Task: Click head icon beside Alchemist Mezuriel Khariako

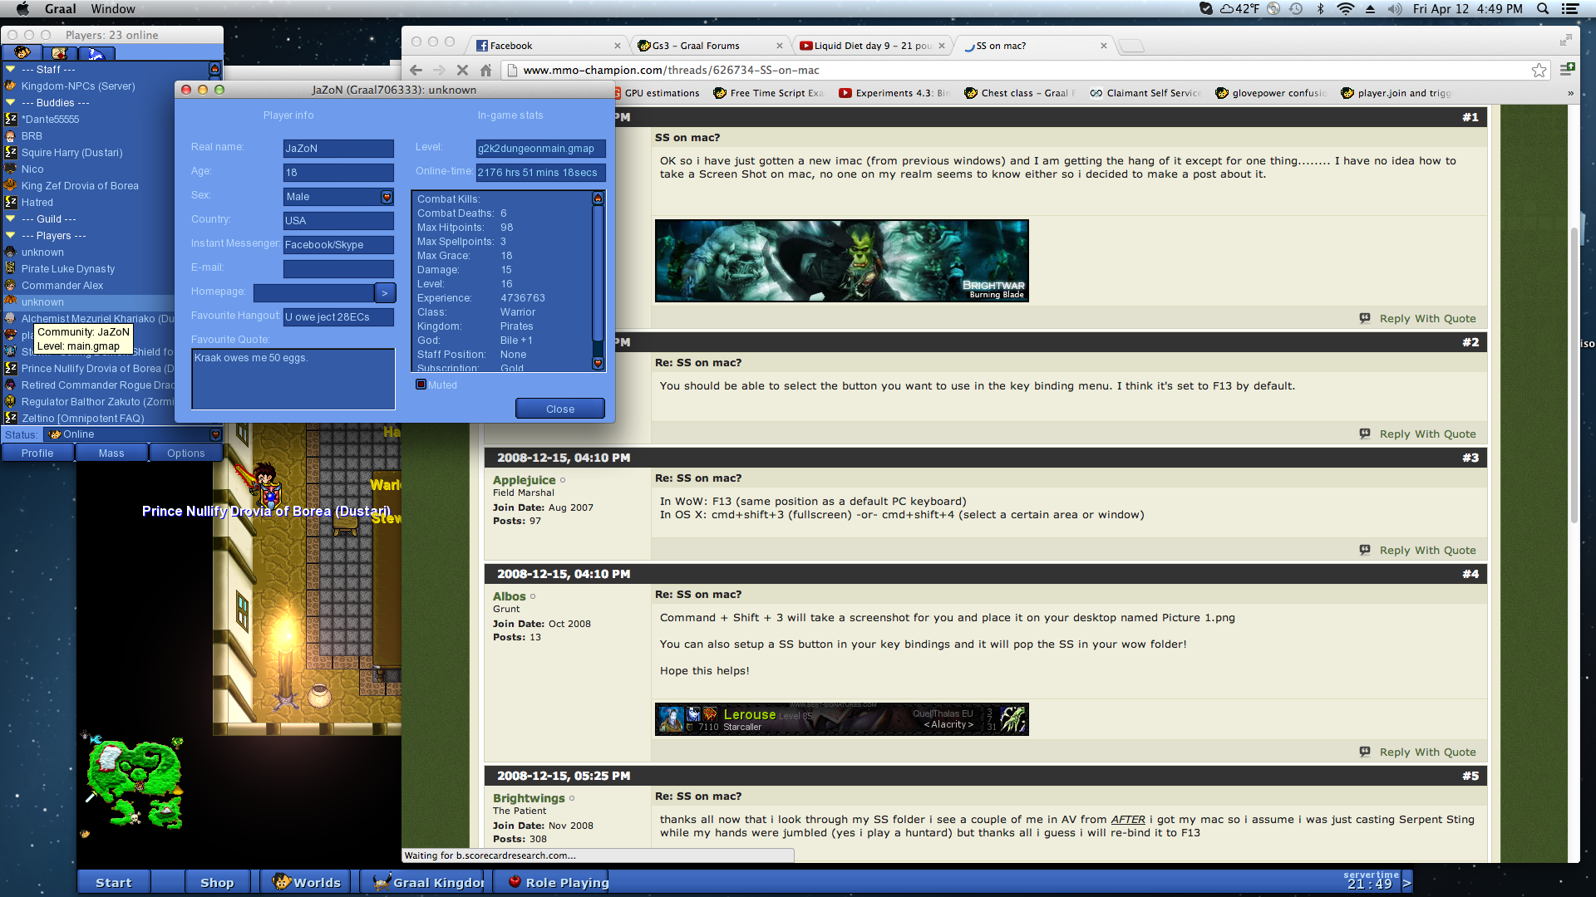Action: pyautogui.click(x=11, y=319)
